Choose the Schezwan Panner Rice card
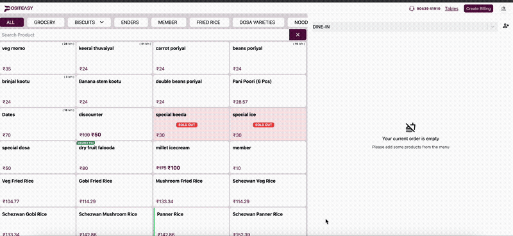Screen dimensions: 513x236 [x=268, y=222]
